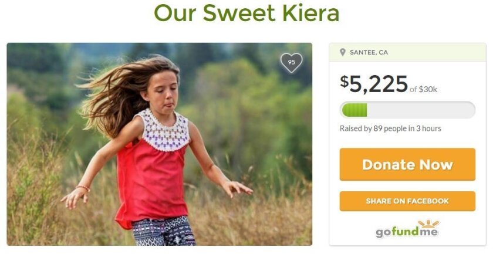Click the Our Sweet Kiera title
Screen dimensions: 493x254
(246, 13)
